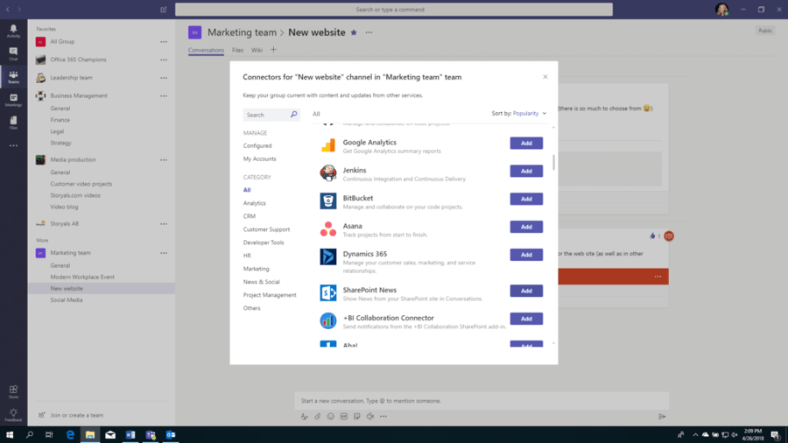Image resolution: width=788 pixels, height=443 pixels.
Task: Click the like thumbs-up reaction
Action: [652, 236]
